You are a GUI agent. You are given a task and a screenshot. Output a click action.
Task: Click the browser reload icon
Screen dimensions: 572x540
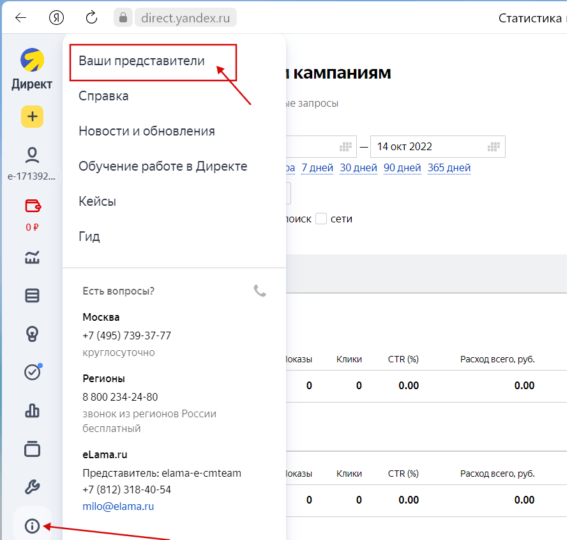(91, 17)
